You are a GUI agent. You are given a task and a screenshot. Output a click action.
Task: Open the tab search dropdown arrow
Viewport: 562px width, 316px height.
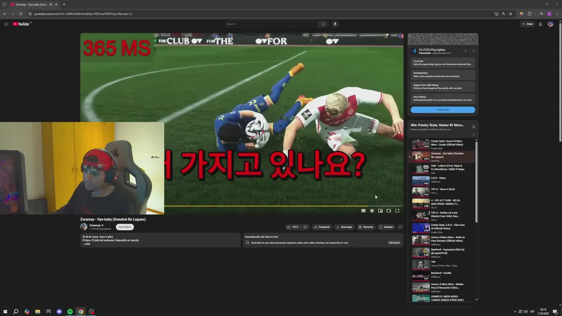pos(4,4)
